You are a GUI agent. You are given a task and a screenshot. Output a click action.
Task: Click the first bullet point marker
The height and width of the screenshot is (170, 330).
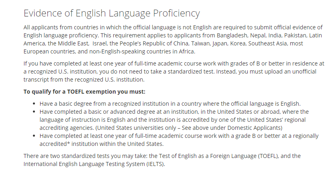tap(34, 104)
